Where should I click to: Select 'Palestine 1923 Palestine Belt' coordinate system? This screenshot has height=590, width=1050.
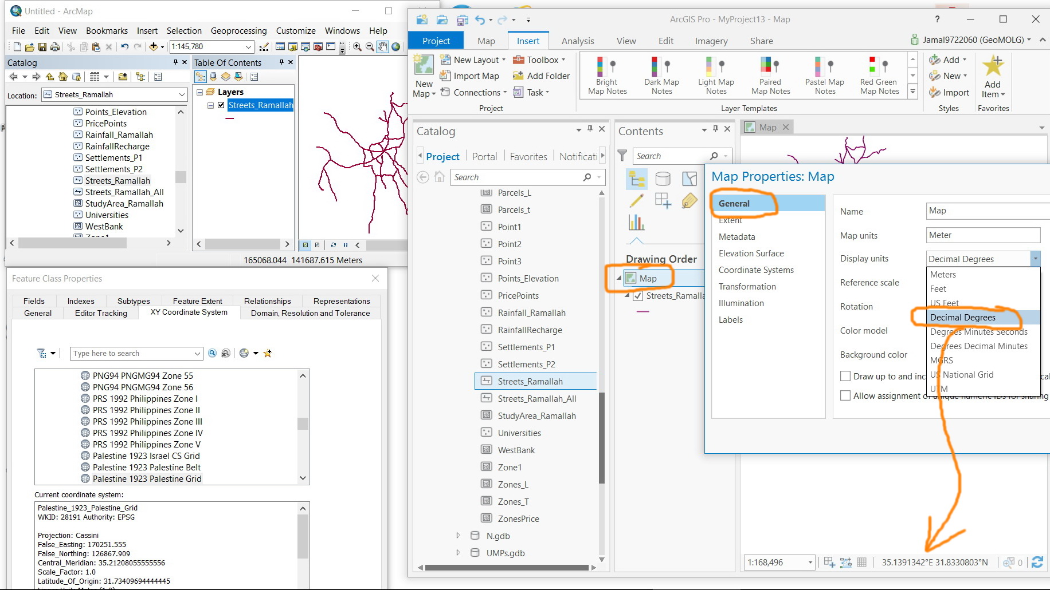point(147,468)
